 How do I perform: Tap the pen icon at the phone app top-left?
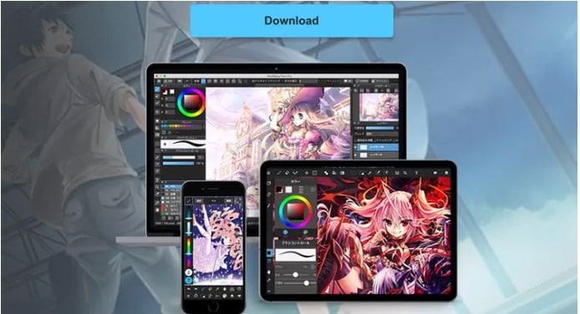[x=189, y=200]
